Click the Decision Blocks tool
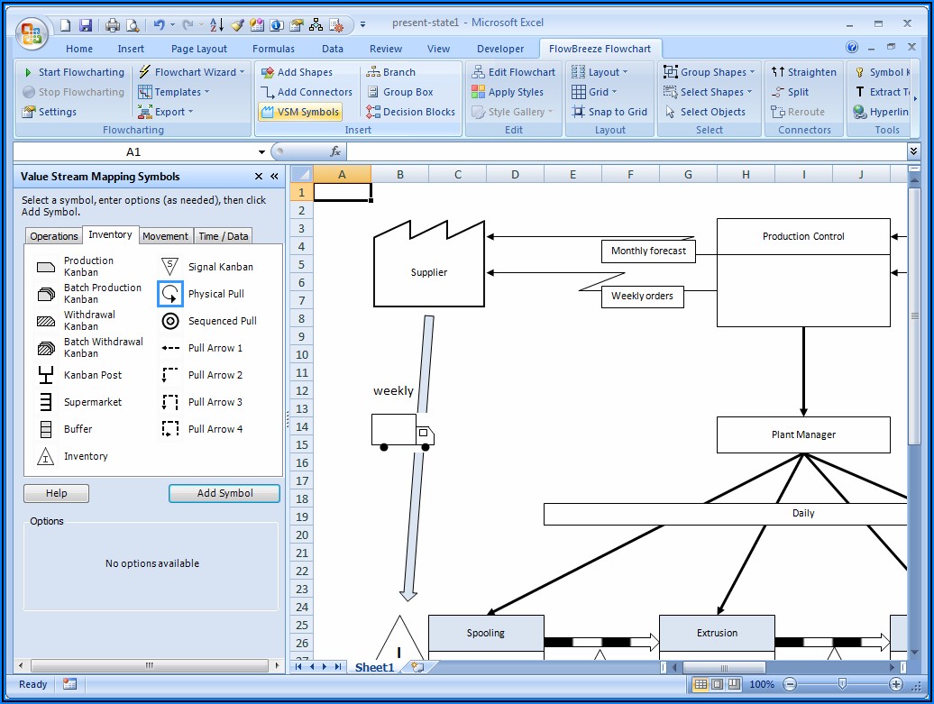 (410, 112)
